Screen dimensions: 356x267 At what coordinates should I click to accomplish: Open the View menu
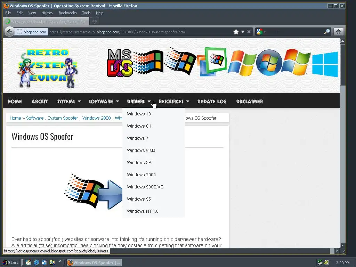pyautogui.click(x=32, y=13)
